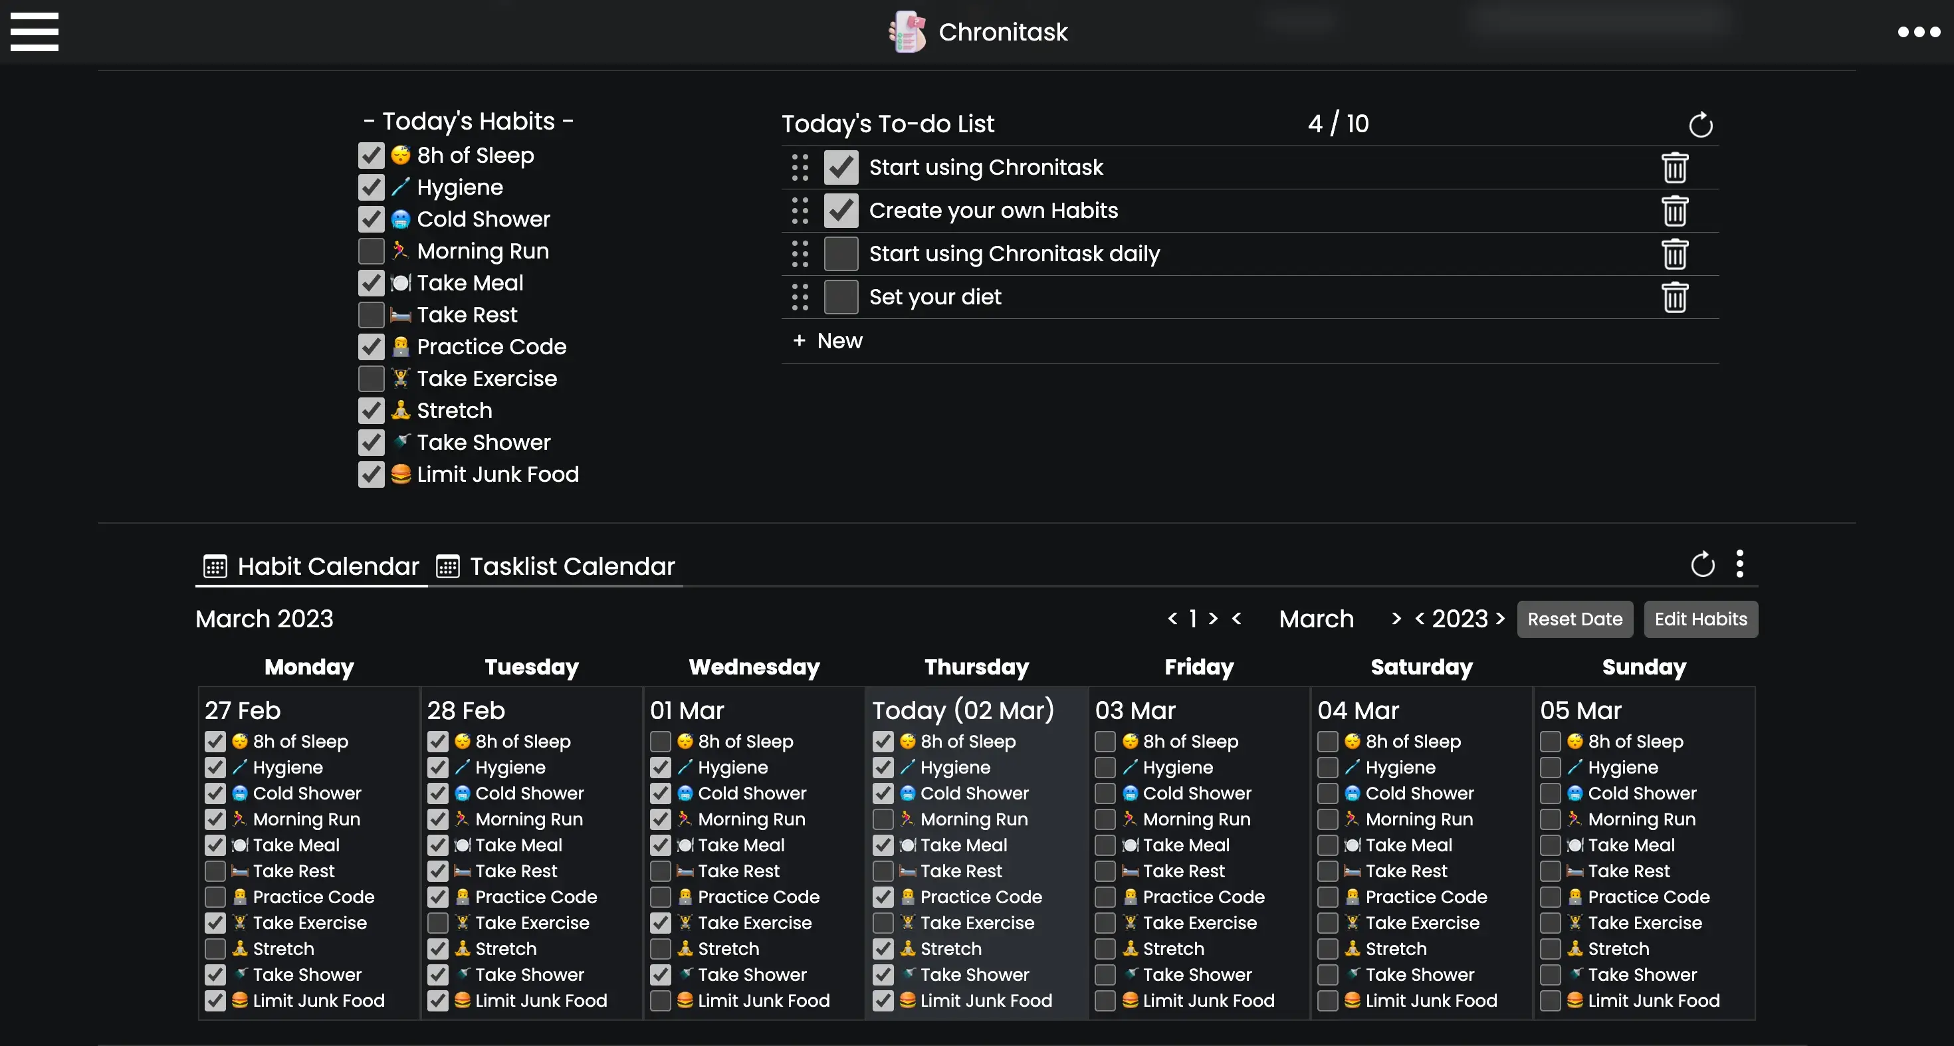This screenshot has height=1046, width=1954.
Task: Click Edit Habits button
Action: click(x=1701, y=620)
